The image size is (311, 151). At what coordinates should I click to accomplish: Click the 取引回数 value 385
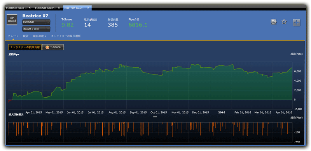tap(113, 25)
